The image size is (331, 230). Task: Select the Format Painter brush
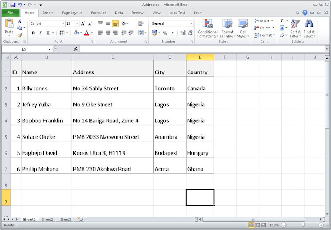coord(20,35)
